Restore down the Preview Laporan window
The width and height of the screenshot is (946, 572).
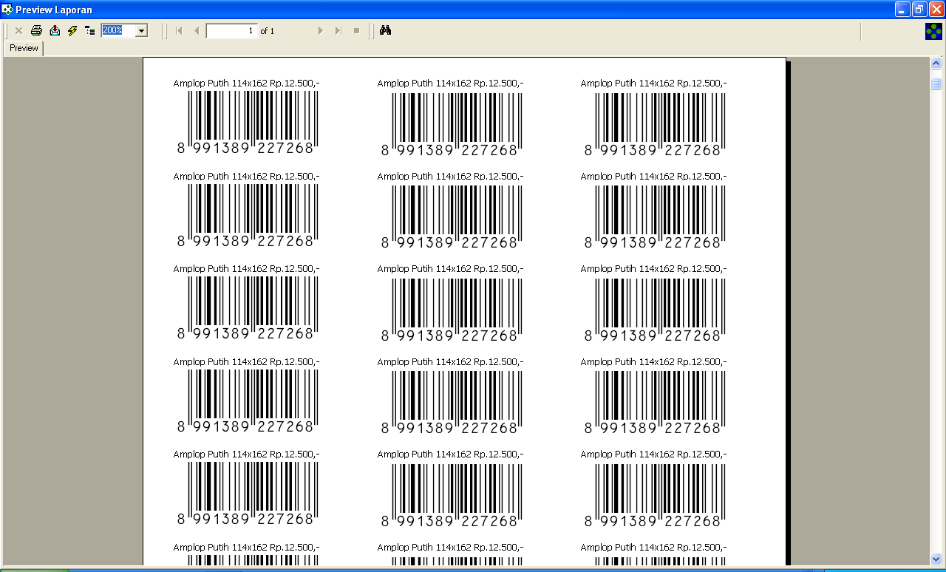tap(919, 9)
